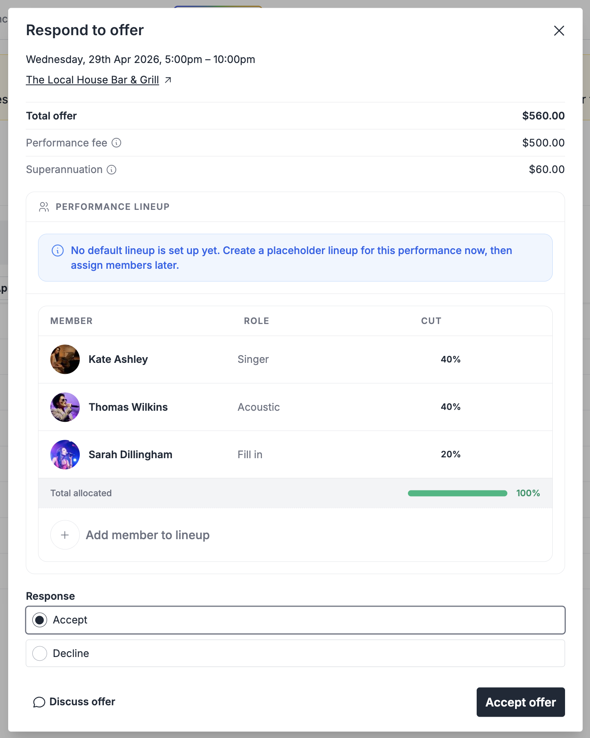Click the external link arrow beside venue name
Image resolution: width=590 pixels, height=738 pixels.
click(168, 80)
